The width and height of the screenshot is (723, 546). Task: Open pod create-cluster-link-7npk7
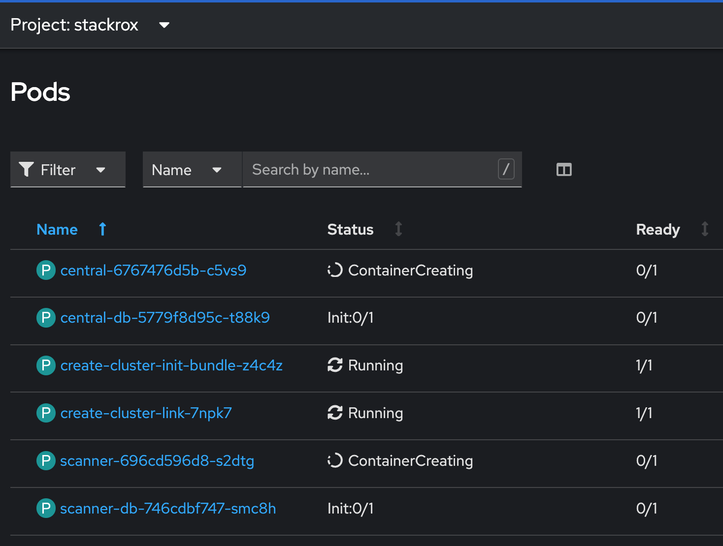coord(146,413)
